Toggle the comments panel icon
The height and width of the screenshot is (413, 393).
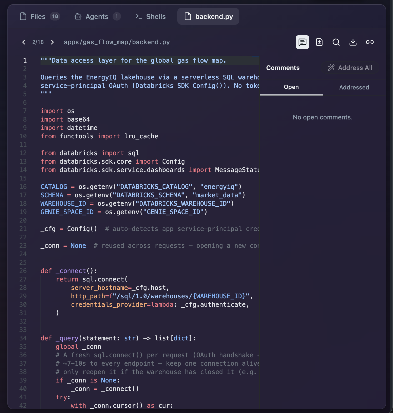pos(303,42)
